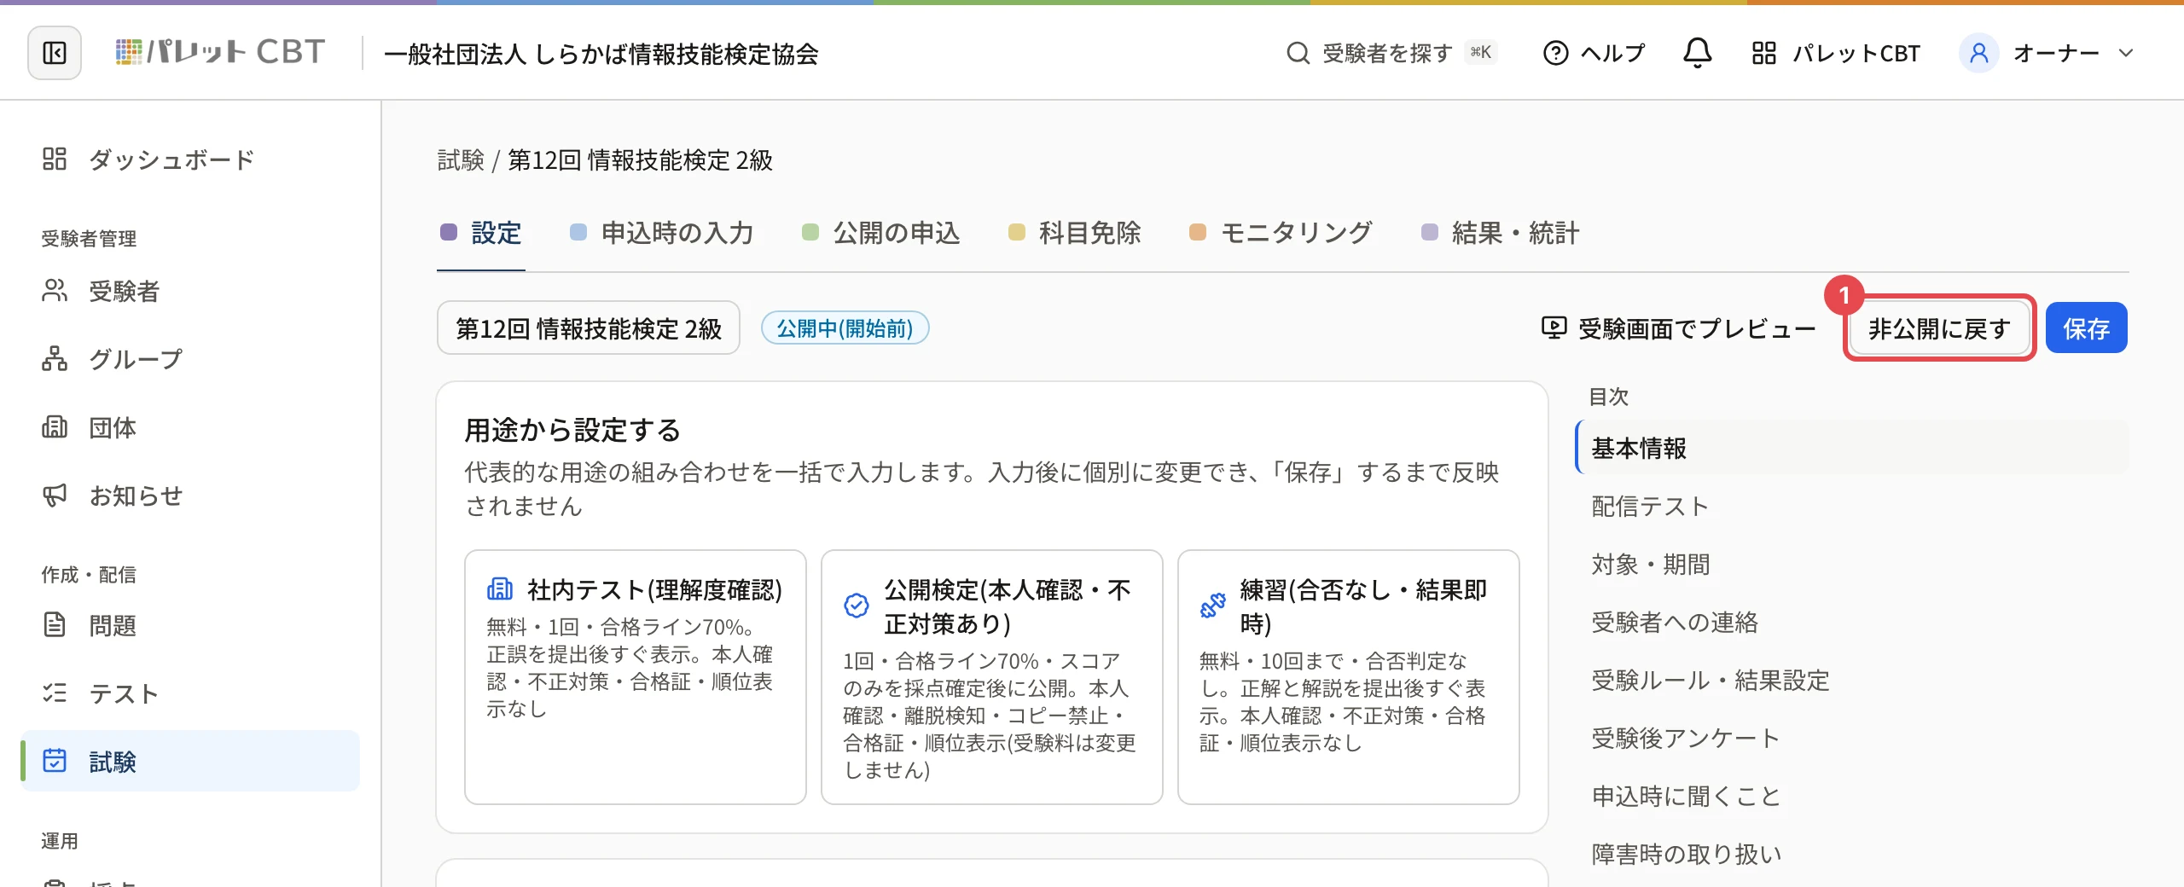The height and width of the screenshot is (887, 2184).
Task: Open the パレットCBT app switcher grid icon
Action: pos(1763,53)
